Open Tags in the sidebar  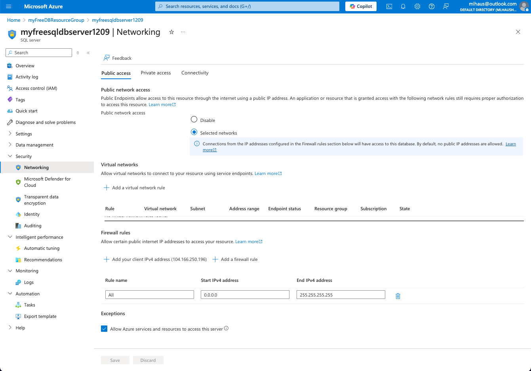pos(20,100)
